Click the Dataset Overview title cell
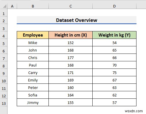 pos(76,20)
